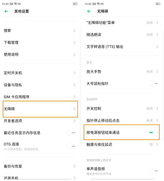Tap signal strength icon in right status bar
Image resolution: width=164 pixels, height=181 pixels.
[x=94, y=4]
